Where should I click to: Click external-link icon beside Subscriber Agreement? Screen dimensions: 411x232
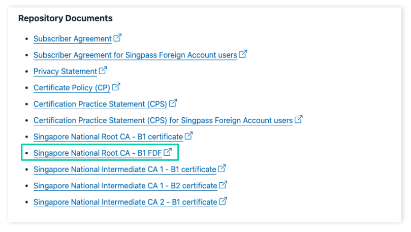coord(117,38)
